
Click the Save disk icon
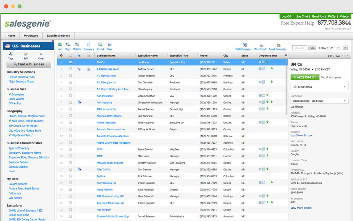click(x=110, y=45)
